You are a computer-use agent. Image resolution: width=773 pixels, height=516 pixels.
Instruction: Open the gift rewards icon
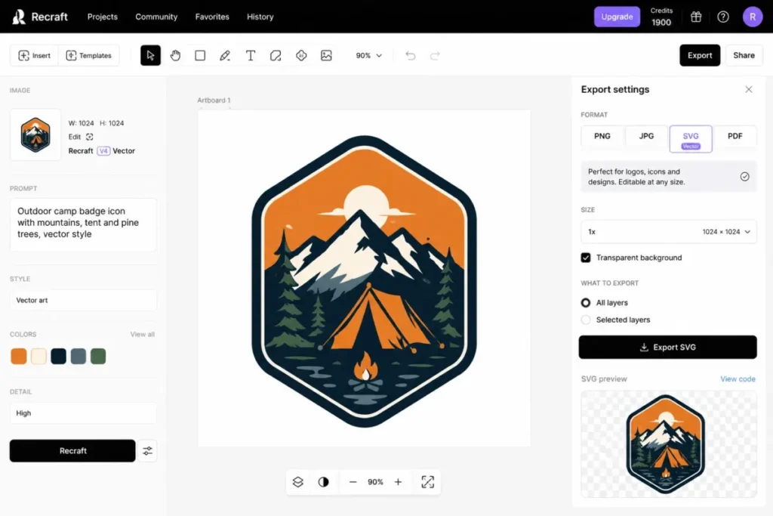pyautogui.click(x=695, y=17)
